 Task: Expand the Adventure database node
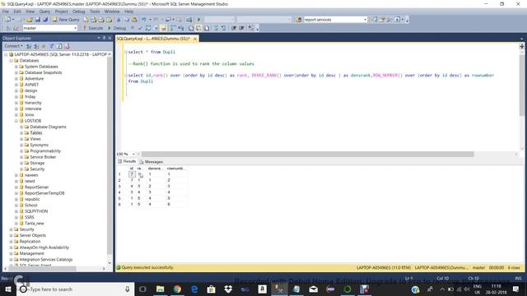tap(16, 79)
